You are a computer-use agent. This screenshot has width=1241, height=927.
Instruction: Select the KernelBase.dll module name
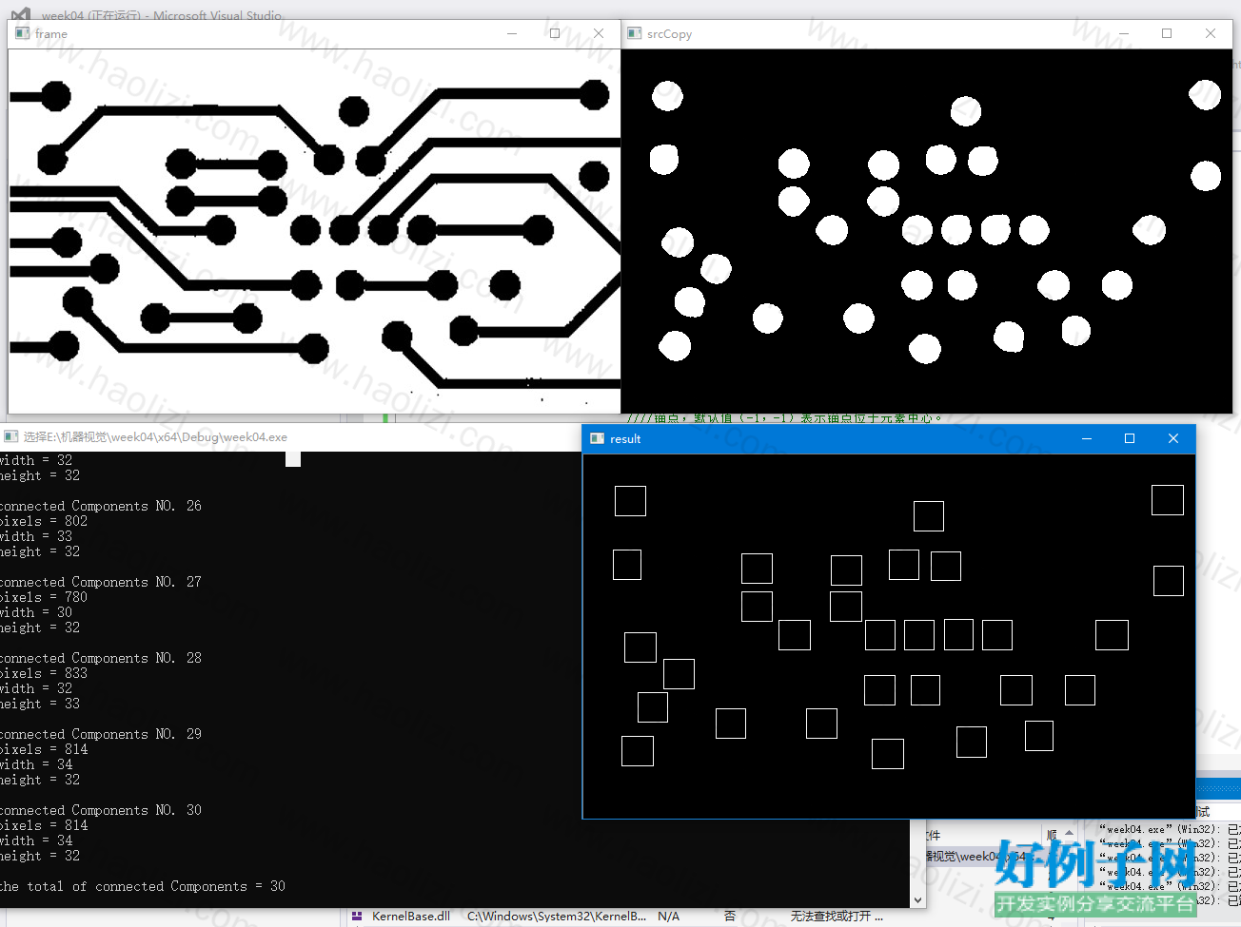point(411,917)
